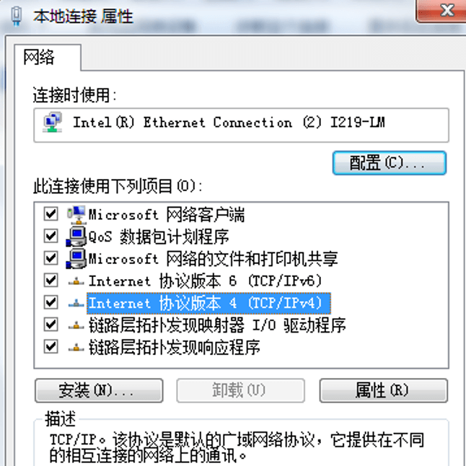The width and height of the screenshot is (466, 466).
Task: Click the TCP/IPv6 protocol icon
Action: click(76, 281)
